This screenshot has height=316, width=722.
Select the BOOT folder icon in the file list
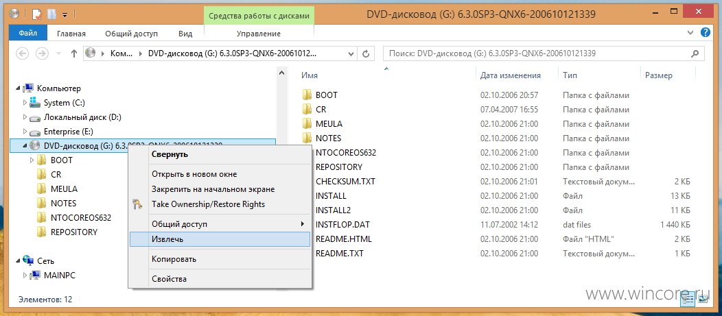pyautogui.click(x=307, y=95)
